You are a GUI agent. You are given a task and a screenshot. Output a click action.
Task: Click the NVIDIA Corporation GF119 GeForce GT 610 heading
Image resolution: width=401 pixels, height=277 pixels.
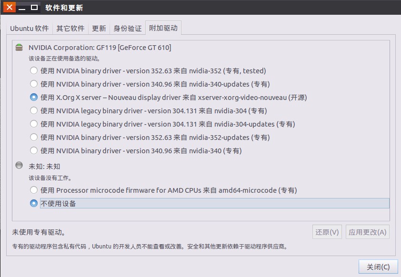coord(100,48)
